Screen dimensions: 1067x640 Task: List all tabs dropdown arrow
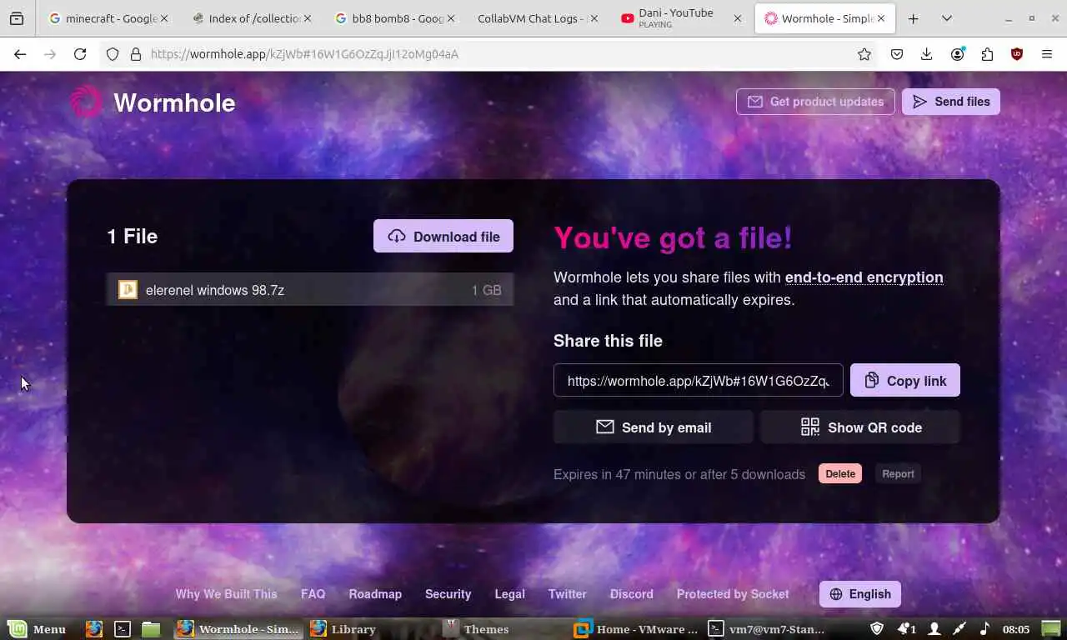point(947,18)
